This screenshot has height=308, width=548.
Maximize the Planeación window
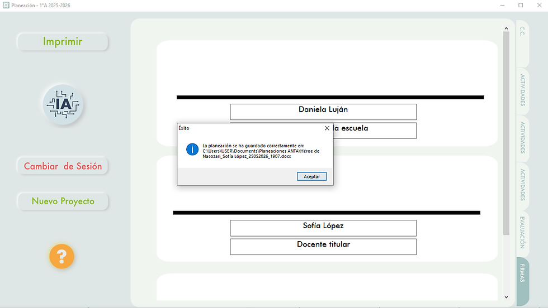[x=521, y=5]
